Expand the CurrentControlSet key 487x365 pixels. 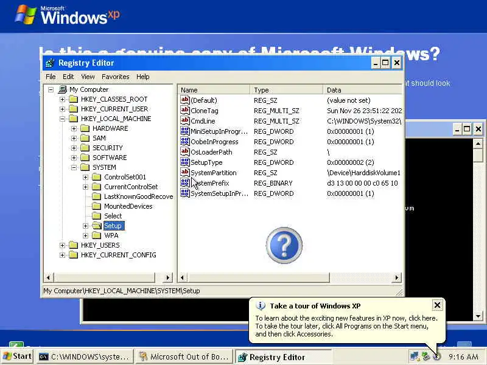pyautogui.click(x=85, y=187)
